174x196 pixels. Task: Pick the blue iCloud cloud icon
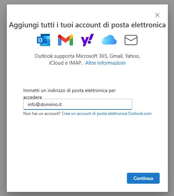(109, 40)
